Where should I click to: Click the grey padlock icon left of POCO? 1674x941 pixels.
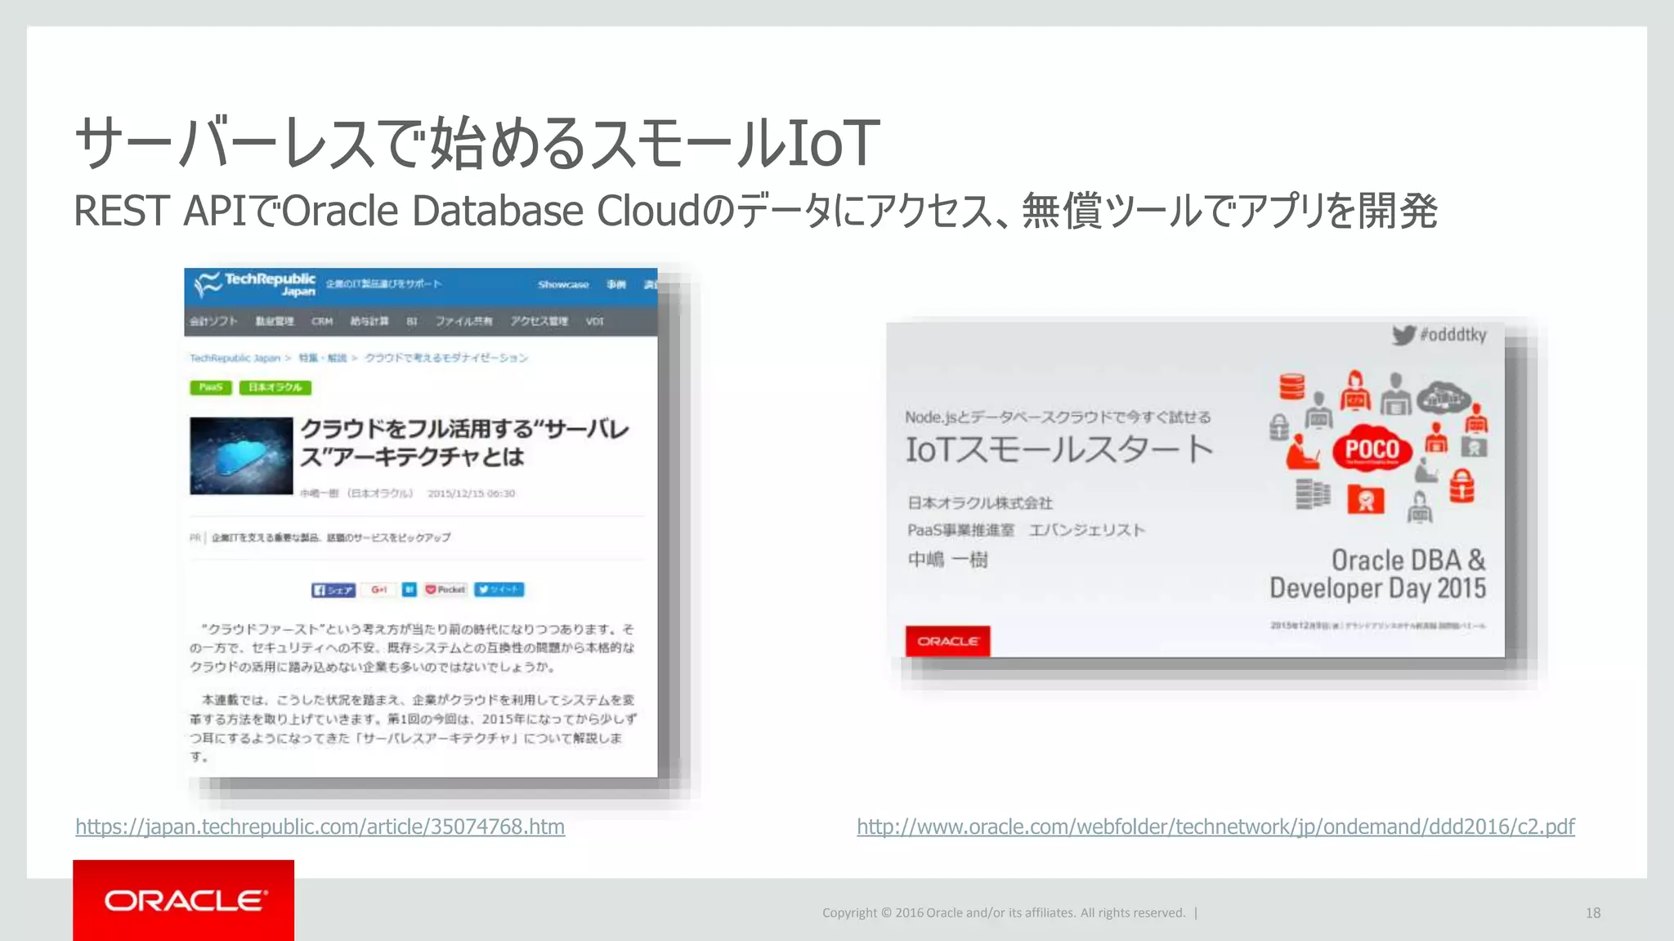[x=1279, y=426]
